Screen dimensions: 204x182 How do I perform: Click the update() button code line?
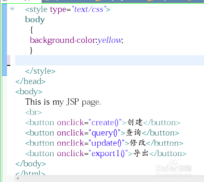104,143
